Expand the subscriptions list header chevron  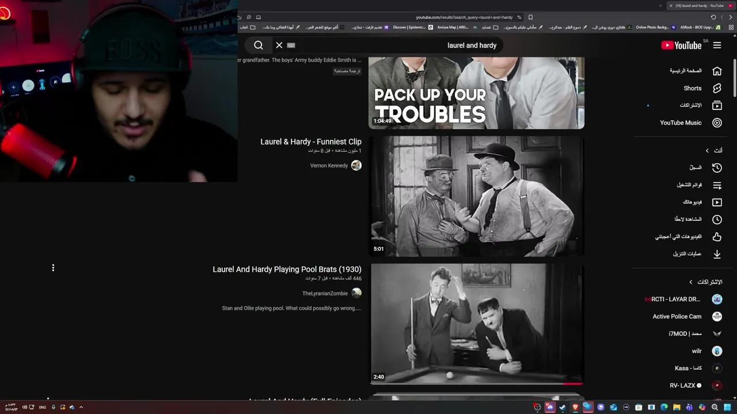click(x=691, y=282)
